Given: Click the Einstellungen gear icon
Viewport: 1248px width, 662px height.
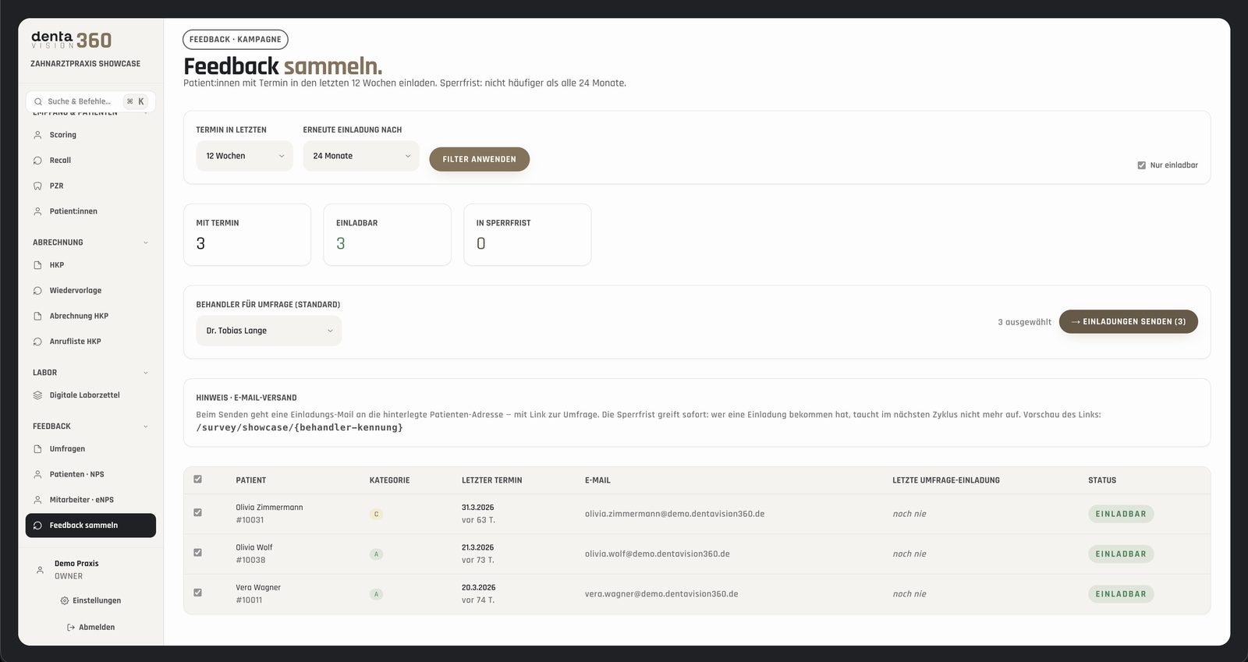Looking at the screenshot, I should click(x=65, y=601).
